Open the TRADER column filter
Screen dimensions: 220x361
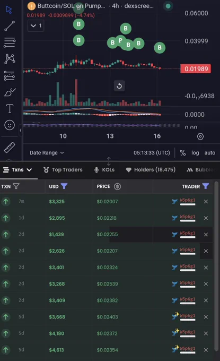tap(206, 186)
